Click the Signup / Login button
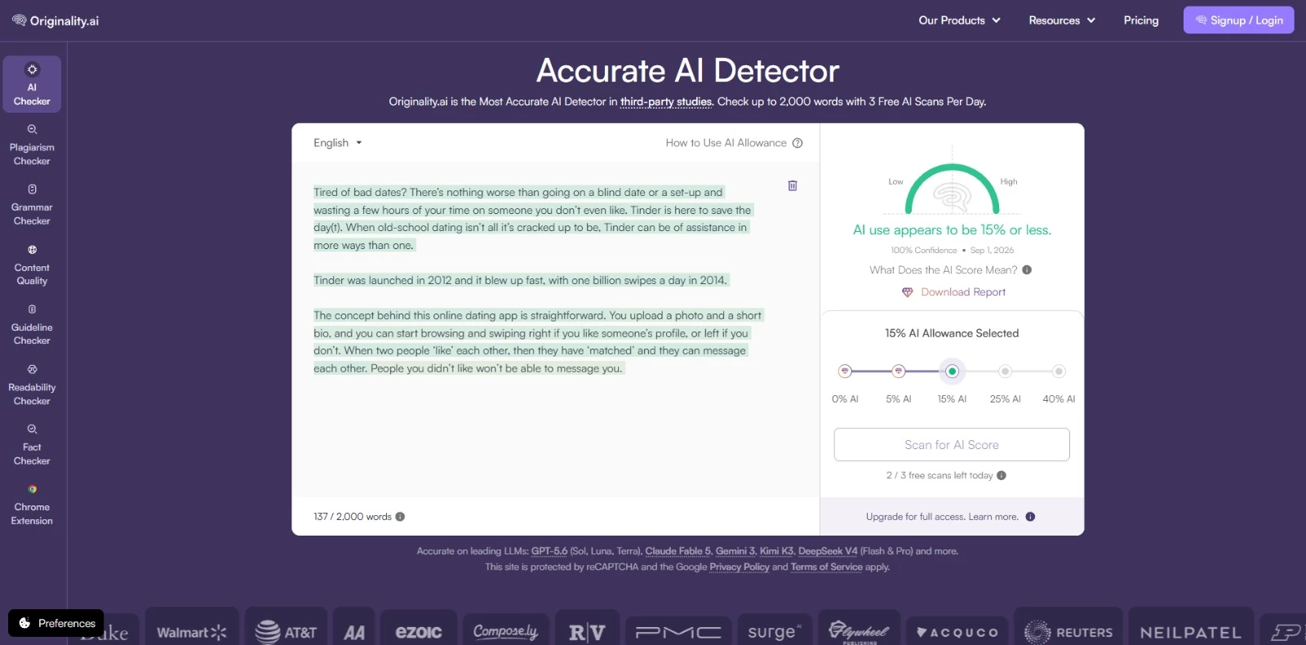This screenshot has width=1306, height=645. tap(1238, 20)
